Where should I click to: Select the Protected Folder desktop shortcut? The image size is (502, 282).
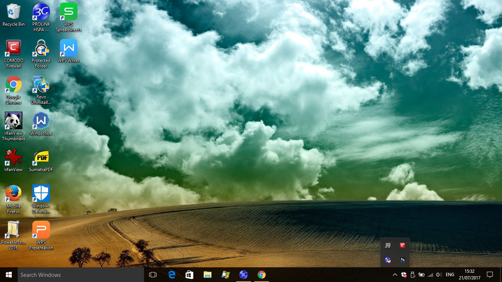pos(41,54)
